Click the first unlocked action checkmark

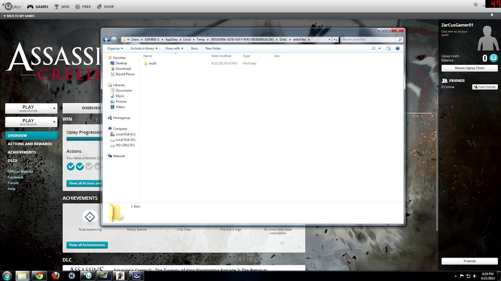coord(71,167)
